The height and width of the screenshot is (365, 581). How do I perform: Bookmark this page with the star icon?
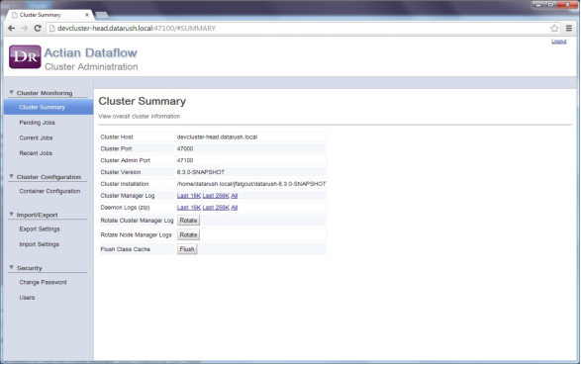[x=554, y=28]
